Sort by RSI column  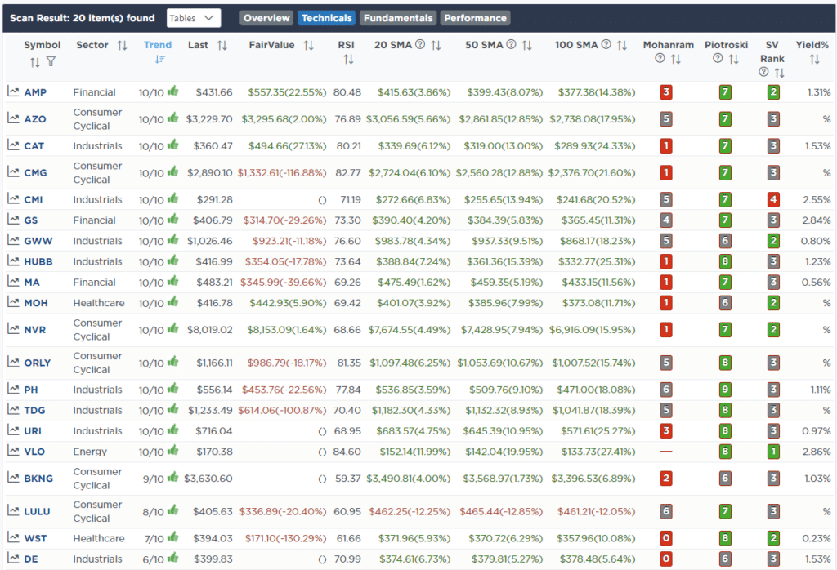(x=348, y=59)
